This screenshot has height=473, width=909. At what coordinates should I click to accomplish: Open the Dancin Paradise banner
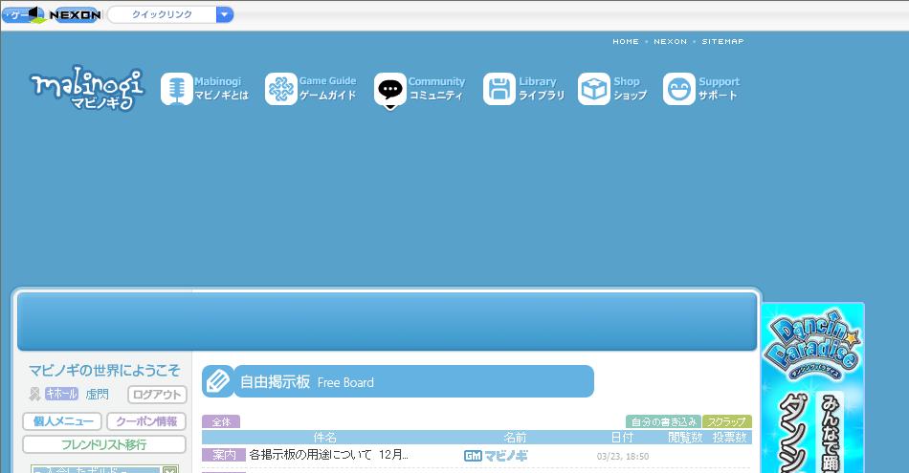pos(812,388)
